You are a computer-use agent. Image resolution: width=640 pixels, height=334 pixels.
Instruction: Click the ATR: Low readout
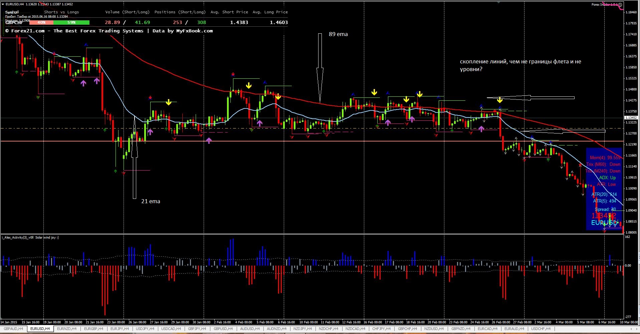(606, 184)
